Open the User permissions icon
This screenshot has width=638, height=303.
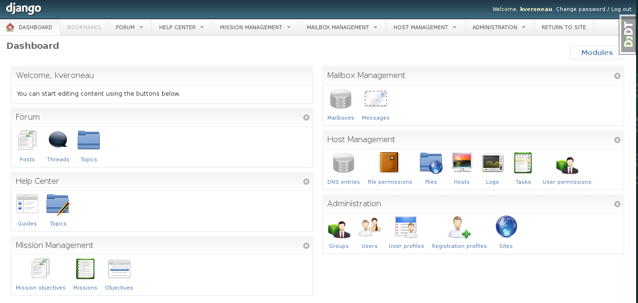pyautogui.click(x=567, y=166)
